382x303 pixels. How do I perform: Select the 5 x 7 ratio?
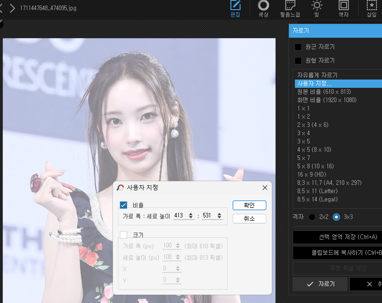pos(339,158)
